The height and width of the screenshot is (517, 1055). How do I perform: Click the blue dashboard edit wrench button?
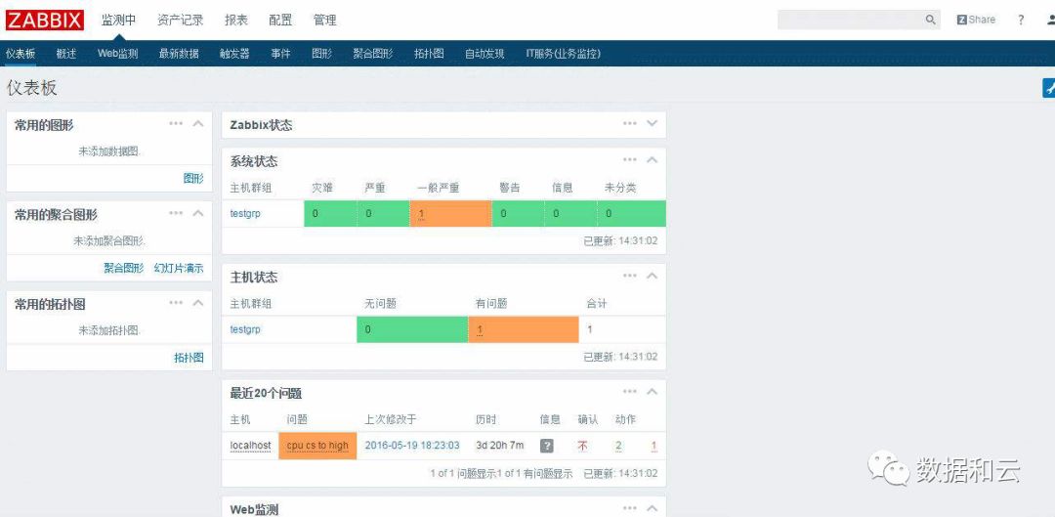(x=1049, y=88)
